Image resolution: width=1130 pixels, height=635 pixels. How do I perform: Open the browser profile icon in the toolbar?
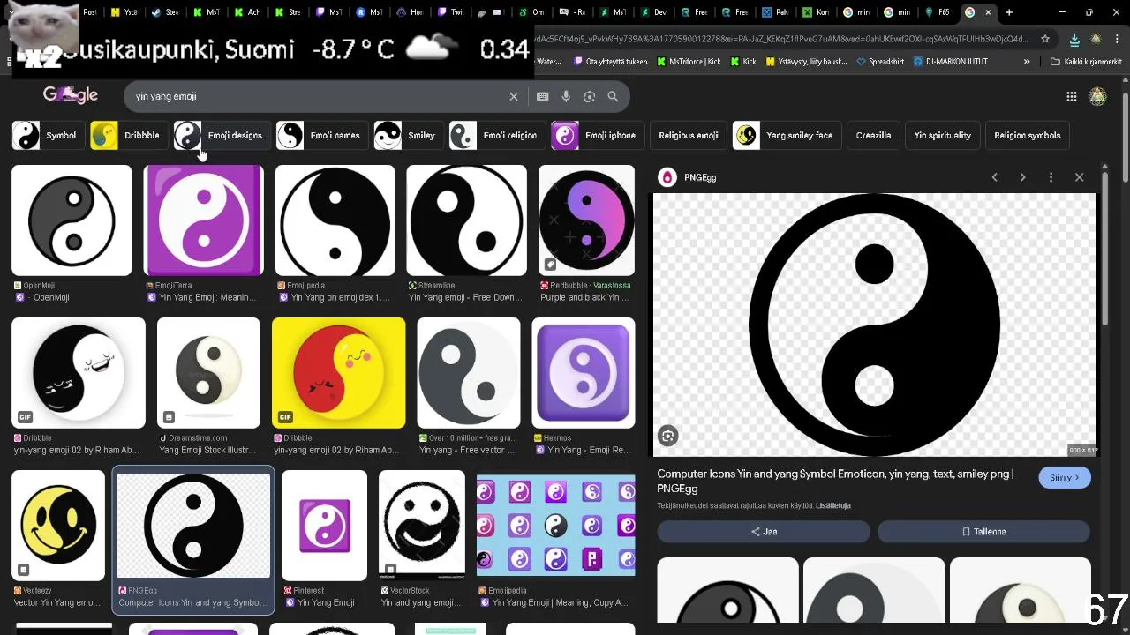[1096, 39]
